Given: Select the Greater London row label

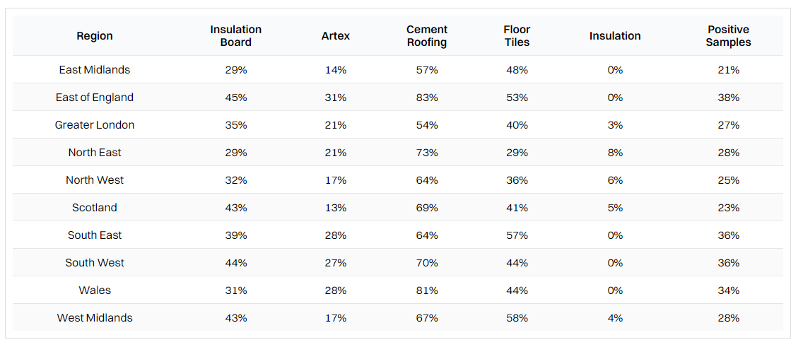Looking at the screenshot, I should coord(95,125).
